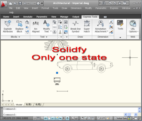
Task: Toggle Quick Properties in status bar
Action: tap(67, 118)
